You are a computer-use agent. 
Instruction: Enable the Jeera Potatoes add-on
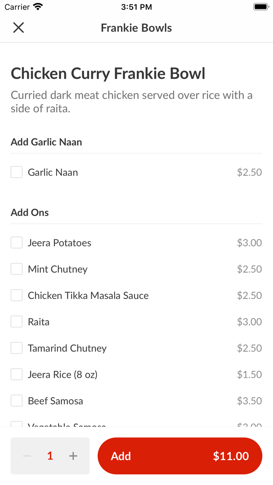pos(16,242)
